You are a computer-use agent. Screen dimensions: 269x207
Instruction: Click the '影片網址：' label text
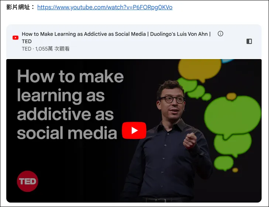[21, 7]
